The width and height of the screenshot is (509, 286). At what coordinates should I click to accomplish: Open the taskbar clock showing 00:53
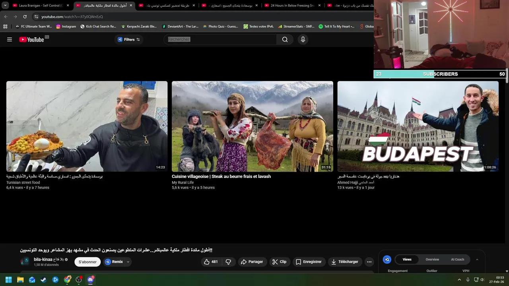pos(497,280)
